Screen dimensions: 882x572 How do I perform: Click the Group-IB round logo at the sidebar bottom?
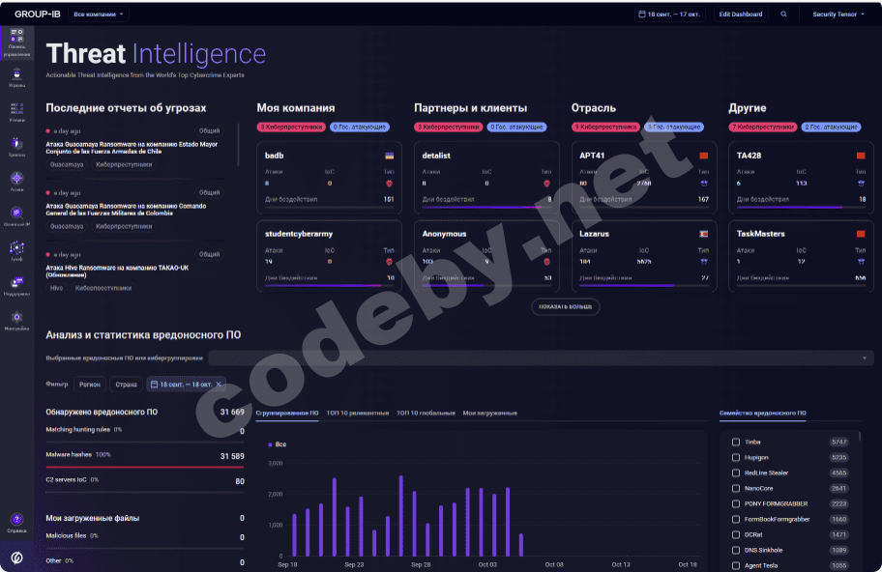click(x=16, y=558)
